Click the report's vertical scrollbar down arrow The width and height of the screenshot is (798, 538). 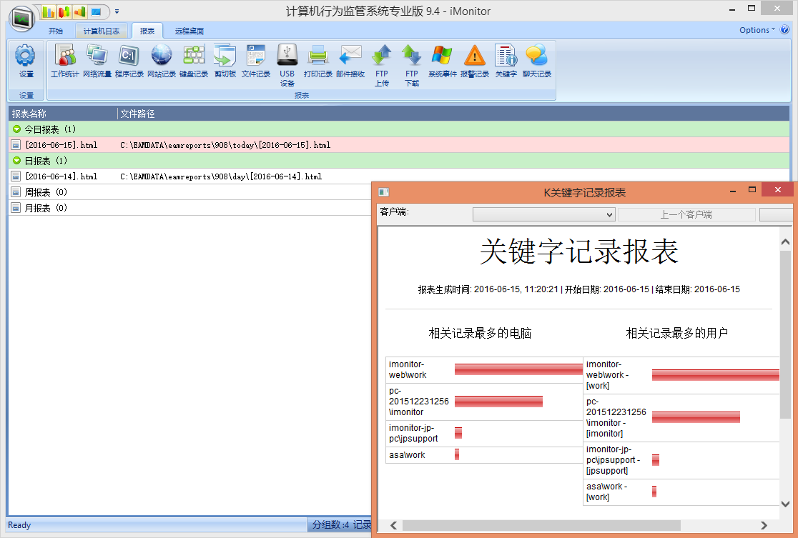pyautogui.click(x=785, y=503)
